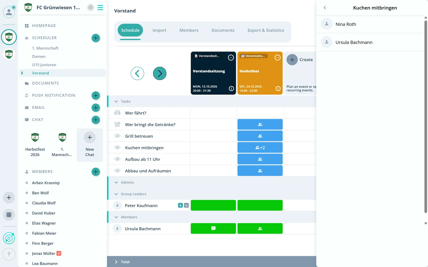Screen dimensions: 428x267
Task: Open the Documents tab
Action: point(223,30)
